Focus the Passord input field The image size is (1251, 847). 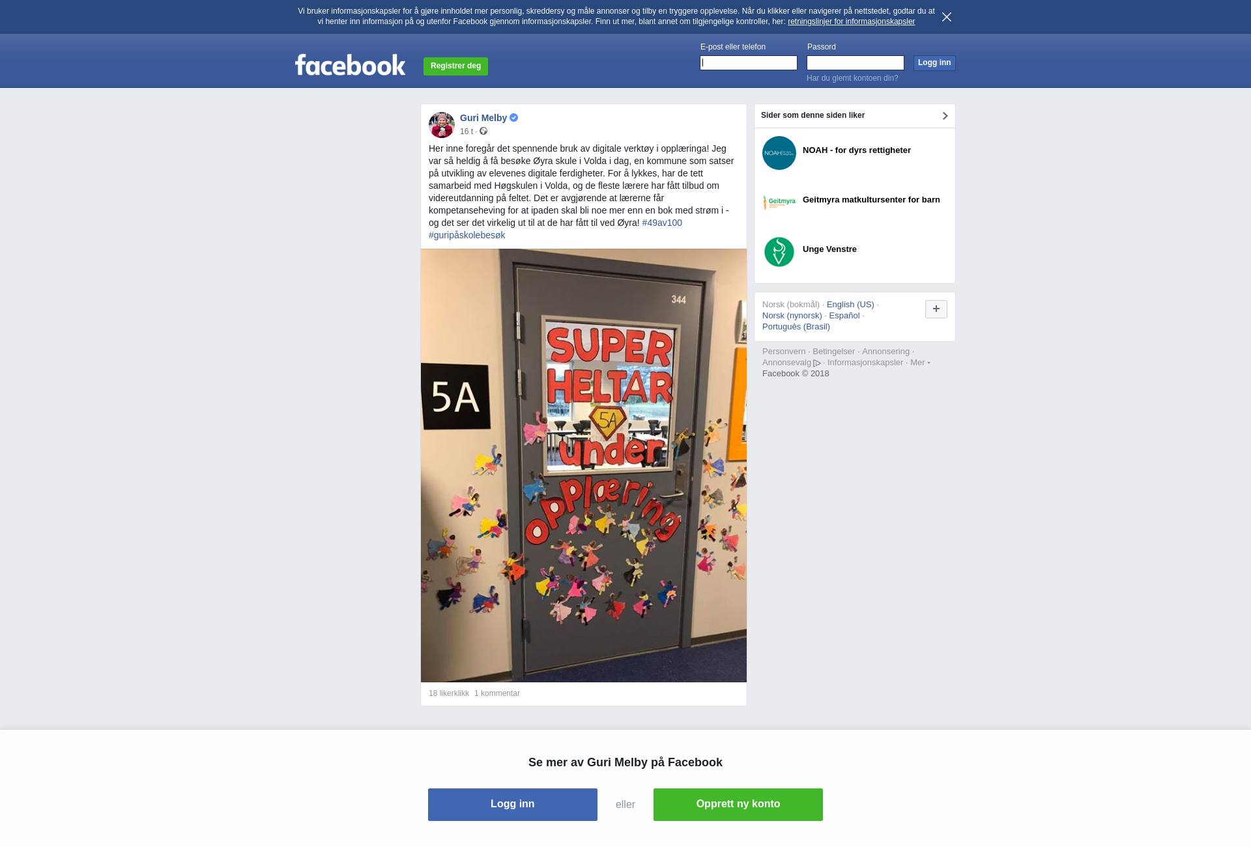(856, 62)
